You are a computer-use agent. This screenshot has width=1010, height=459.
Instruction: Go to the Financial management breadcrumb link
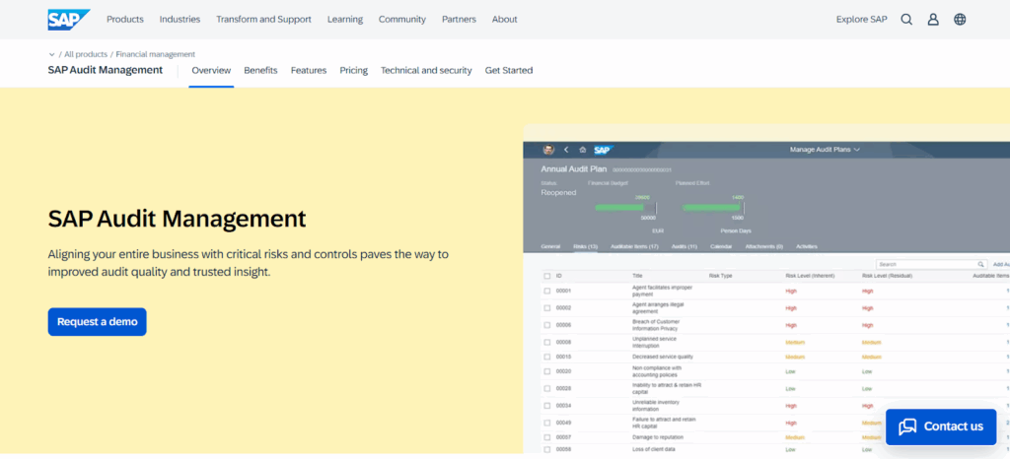click(155, 54)
